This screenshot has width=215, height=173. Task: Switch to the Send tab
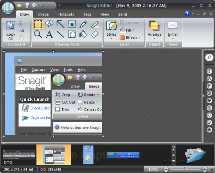tap(123, 14)
